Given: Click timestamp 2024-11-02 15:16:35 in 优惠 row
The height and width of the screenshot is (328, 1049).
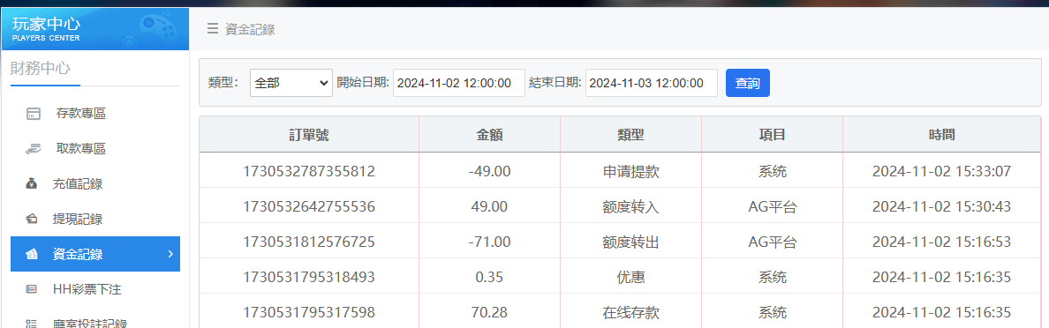Looking at the screenshot, I should (941, 277).
